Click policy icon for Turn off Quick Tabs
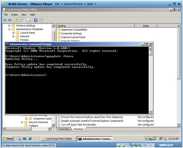Viewport: 183px width, 148px height. tap(59, 125)
